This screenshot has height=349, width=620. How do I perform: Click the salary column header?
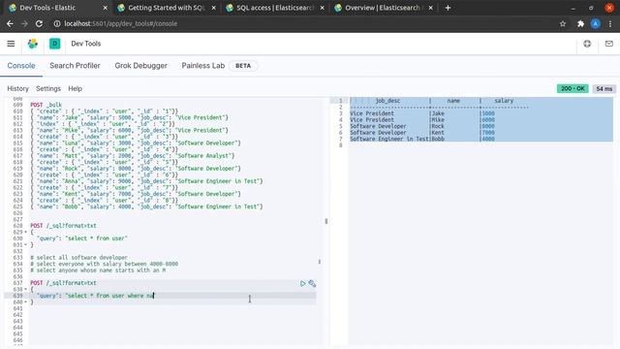click(x=504, y=101)
